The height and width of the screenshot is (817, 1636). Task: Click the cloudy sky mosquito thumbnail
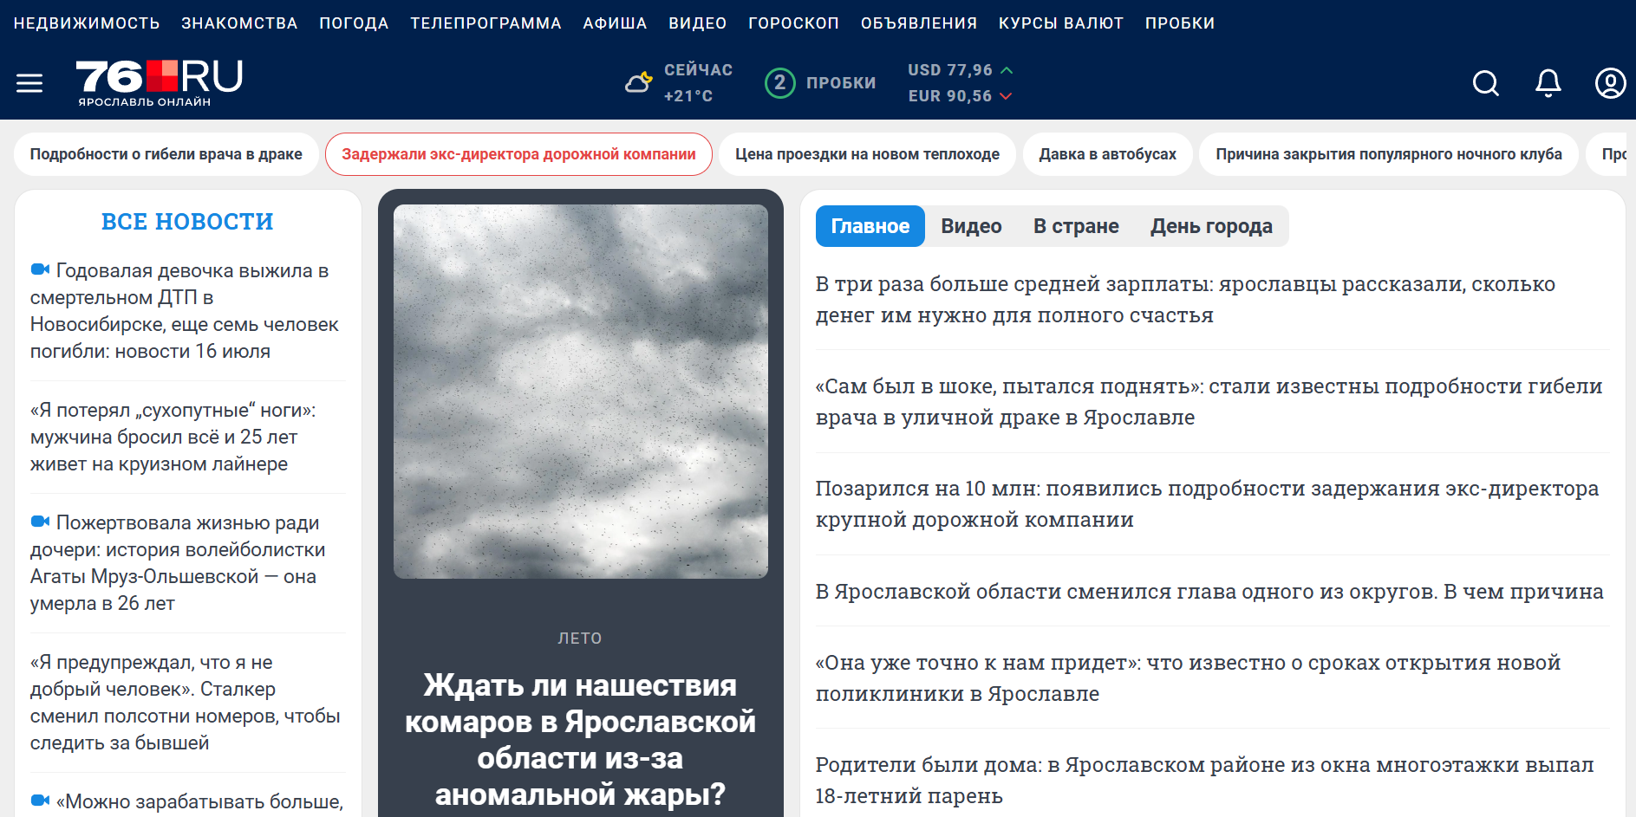(x=581, y=392)
